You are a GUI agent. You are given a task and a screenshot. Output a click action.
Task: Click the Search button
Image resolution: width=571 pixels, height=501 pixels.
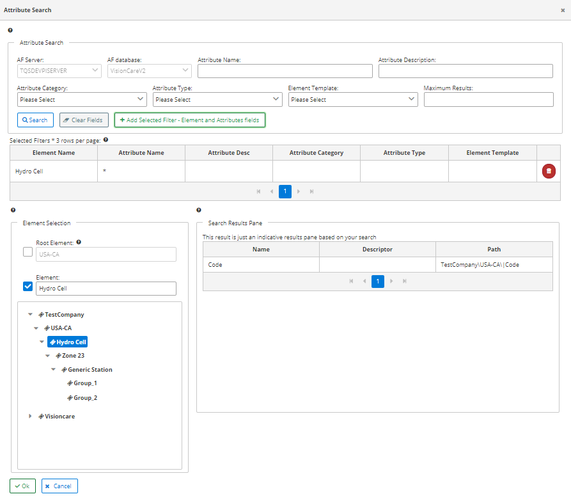coord(35,120)
